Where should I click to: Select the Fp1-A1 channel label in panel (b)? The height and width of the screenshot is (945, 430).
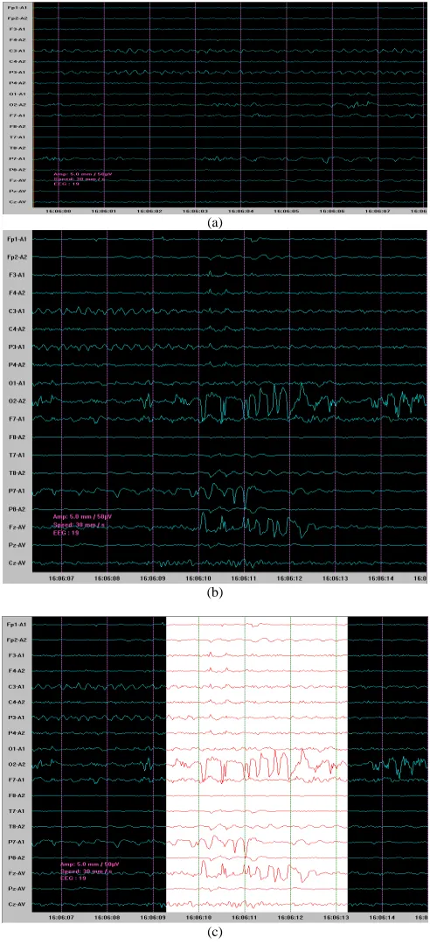[x=17, y=239]
